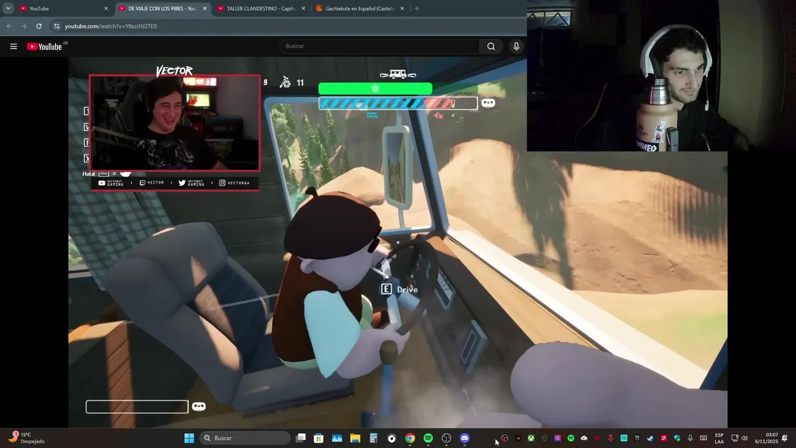Click the YouTube search magnifier button
The height and width of the screenshot is (448, 796).
(x=491, y=47)
